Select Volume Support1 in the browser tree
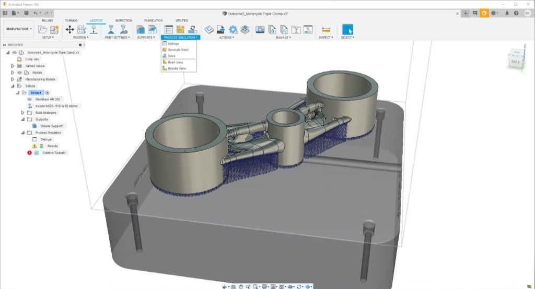The width and height of the screenshot is (535, 289). click(x=52, y=126)
